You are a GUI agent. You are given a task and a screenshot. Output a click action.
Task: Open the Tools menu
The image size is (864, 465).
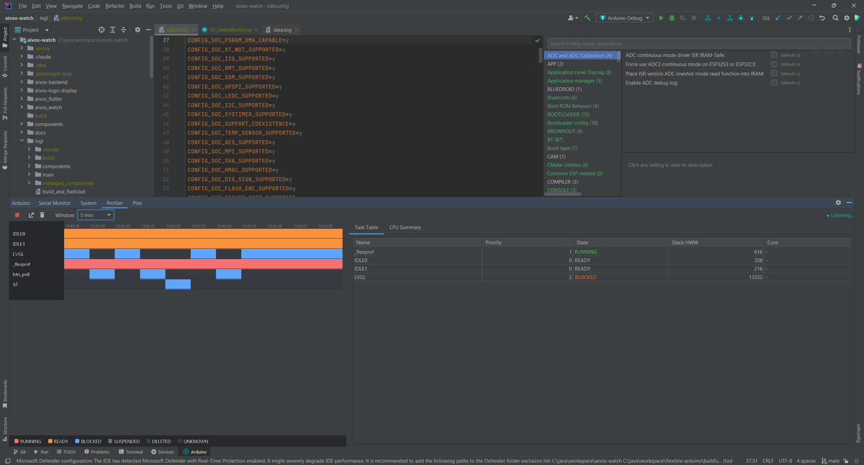(x=166, y=6)
